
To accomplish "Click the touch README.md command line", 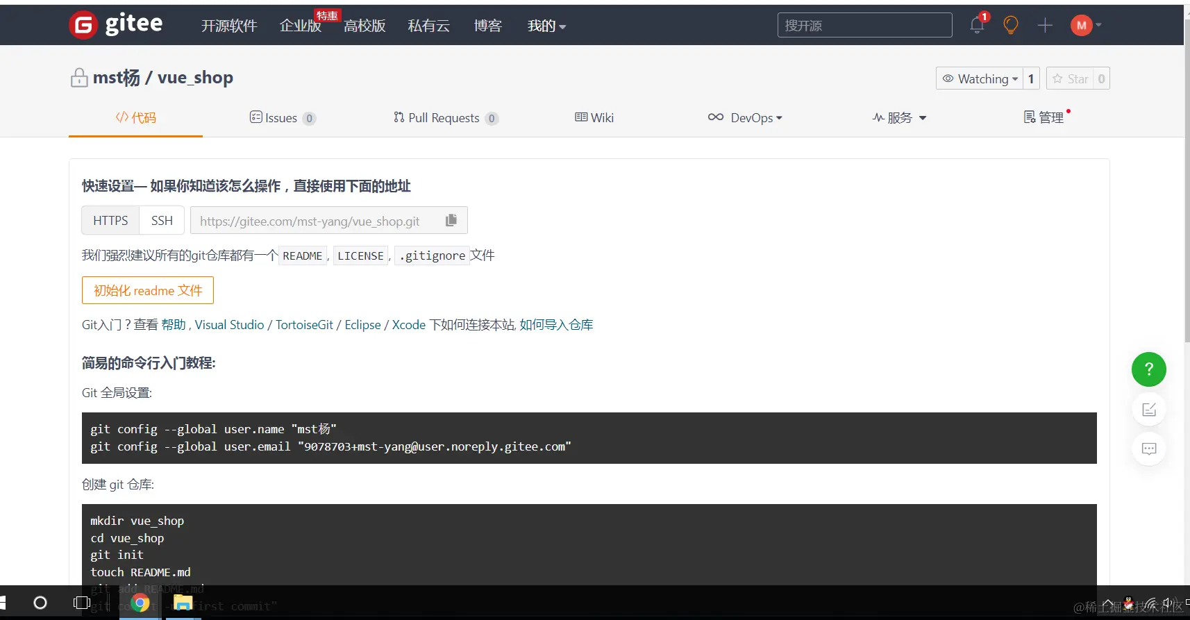I will [140, 572].
